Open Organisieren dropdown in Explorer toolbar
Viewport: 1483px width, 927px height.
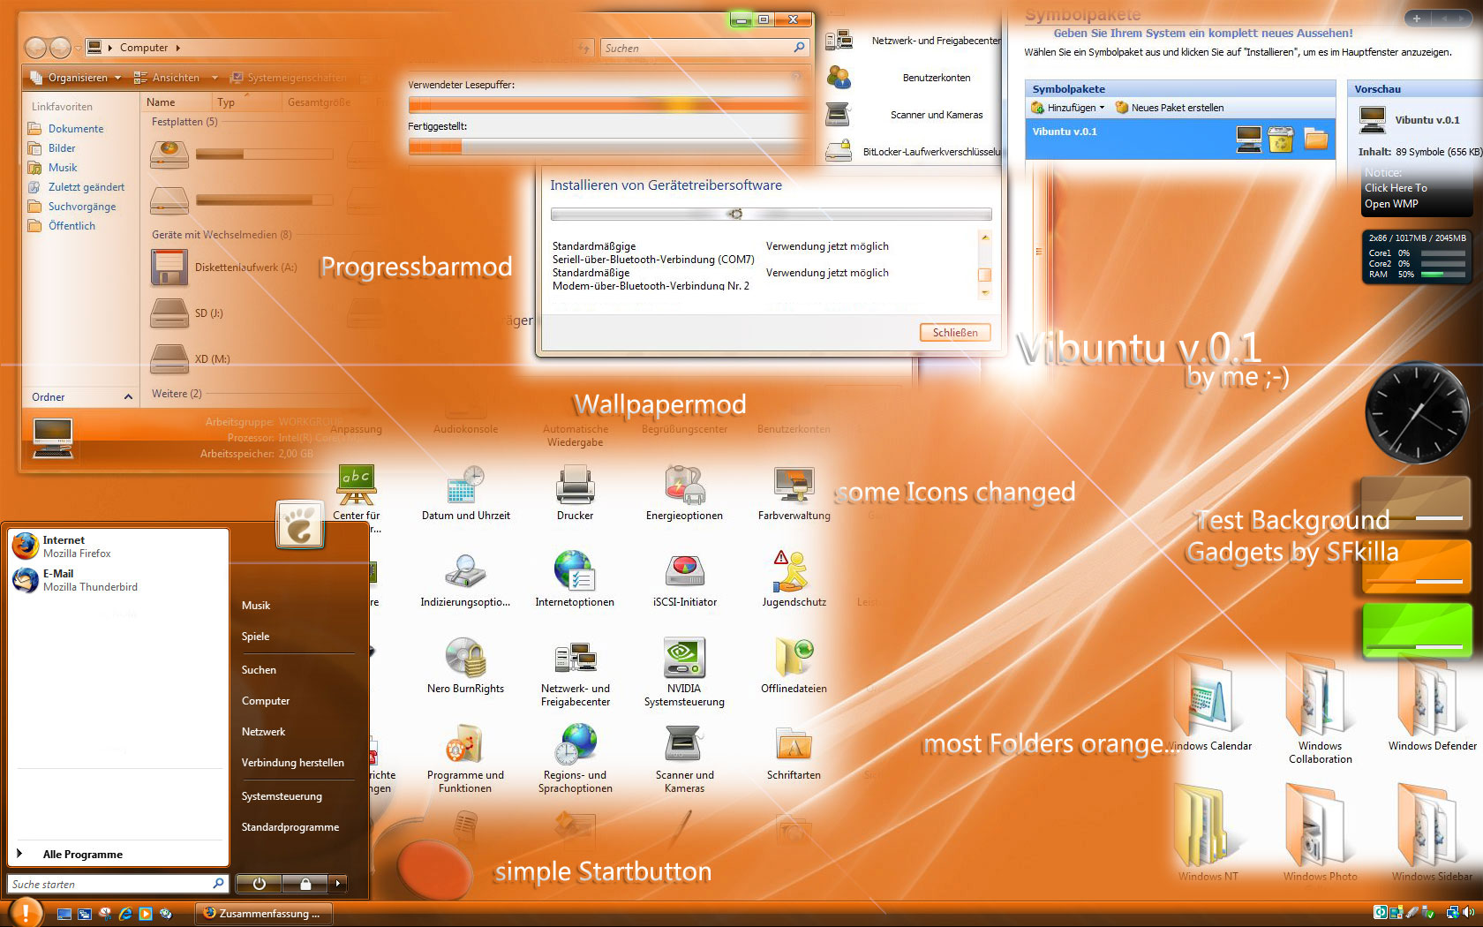pos(75,78)
